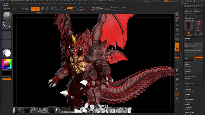Click the BPR render icon

(177, 14)
